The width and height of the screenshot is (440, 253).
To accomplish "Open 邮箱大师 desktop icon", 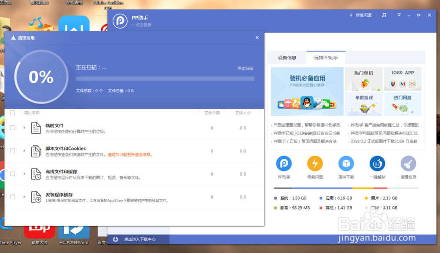I will click(x=40, y=235).
